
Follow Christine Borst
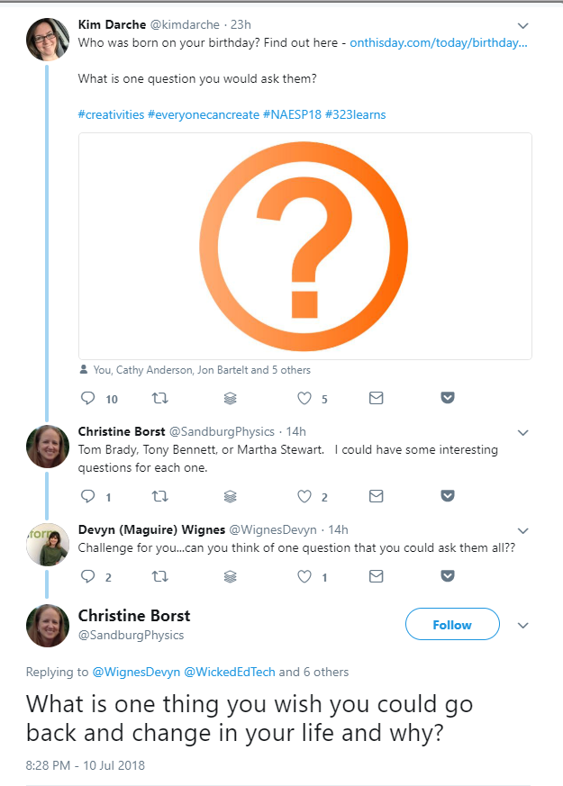[x=452, y=624]
